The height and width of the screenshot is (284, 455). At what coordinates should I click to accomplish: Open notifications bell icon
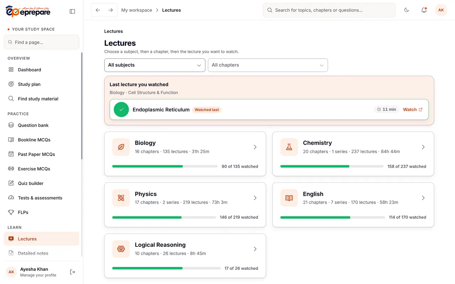click(424, 10)
